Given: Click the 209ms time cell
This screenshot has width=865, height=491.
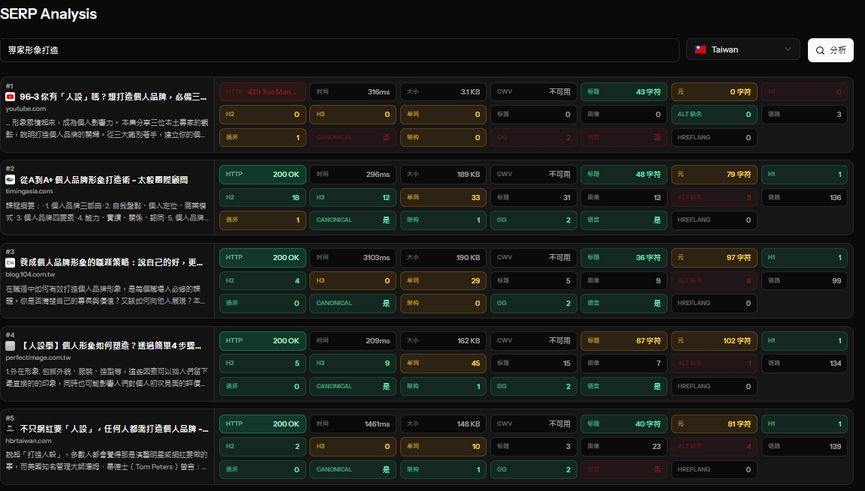Looking at the screenshot, I should point(353,341).
